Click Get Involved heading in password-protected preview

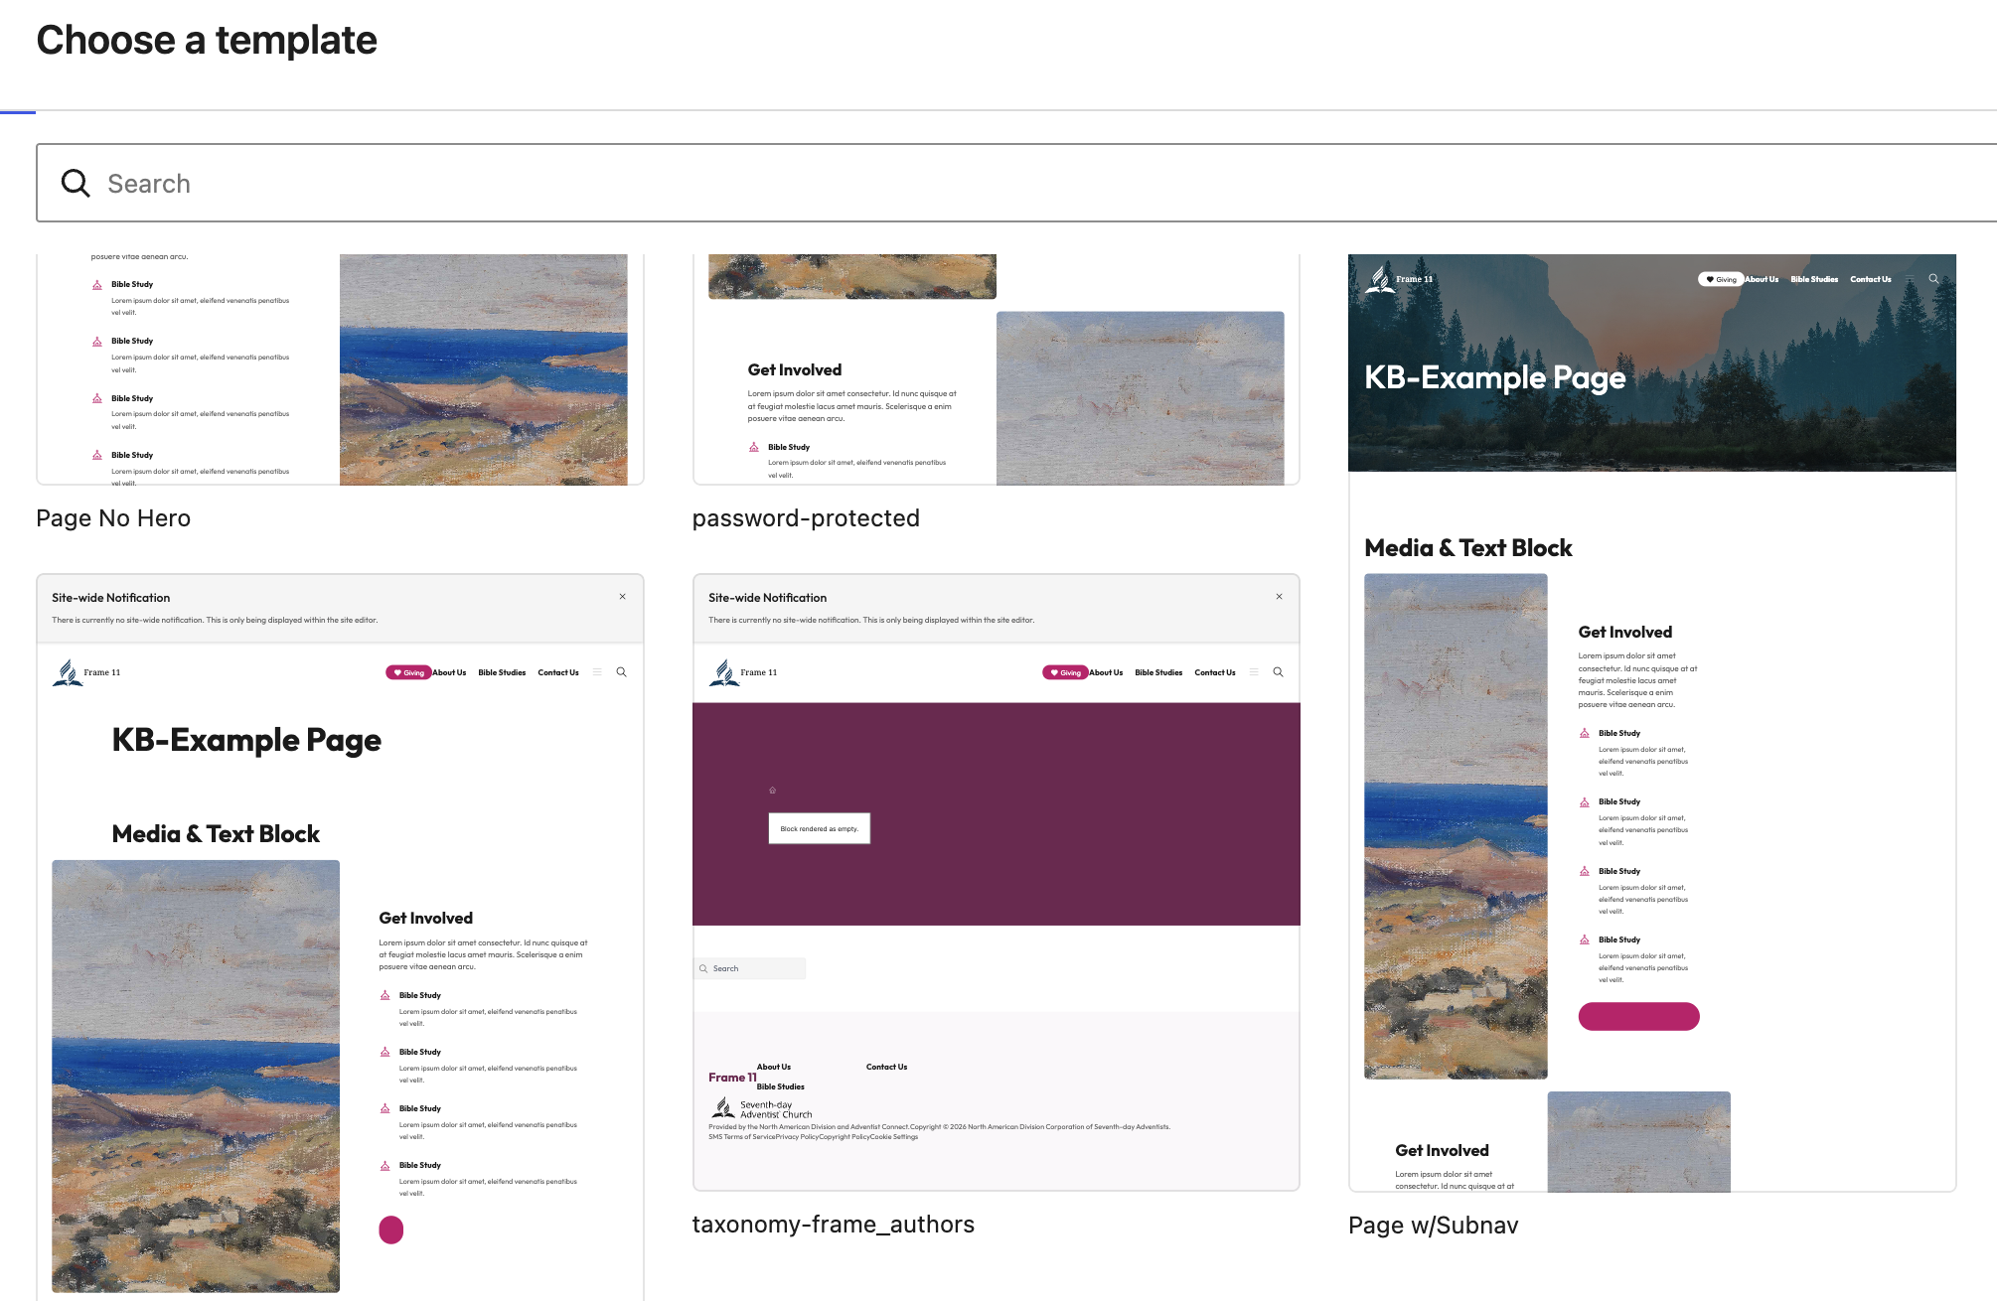pyautogui.click(x=795, y=369)
